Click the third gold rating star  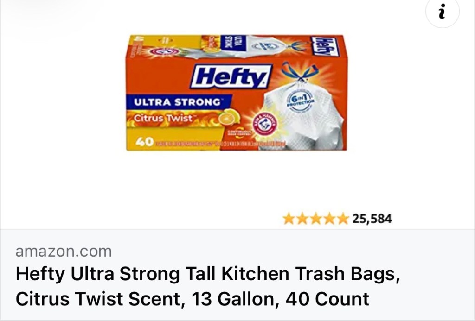tap(316, 219)
